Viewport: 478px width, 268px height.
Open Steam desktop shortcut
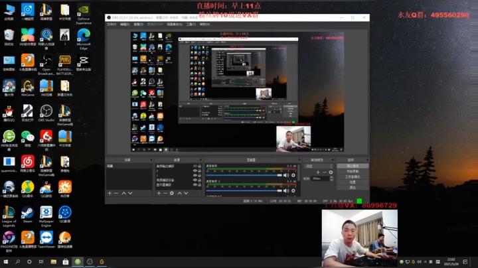tap(27, 215)
